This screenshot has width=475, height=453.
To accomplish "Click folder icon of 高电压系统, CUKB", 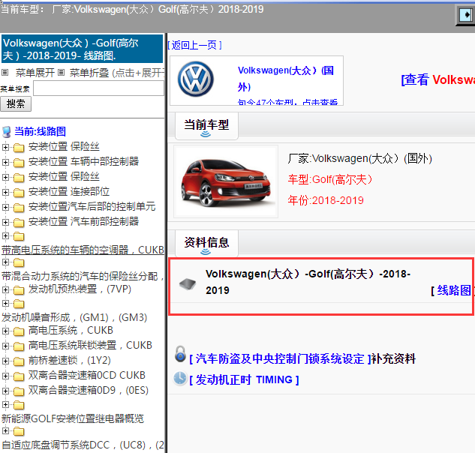I will pyautogui.click(x=19, y=331).
